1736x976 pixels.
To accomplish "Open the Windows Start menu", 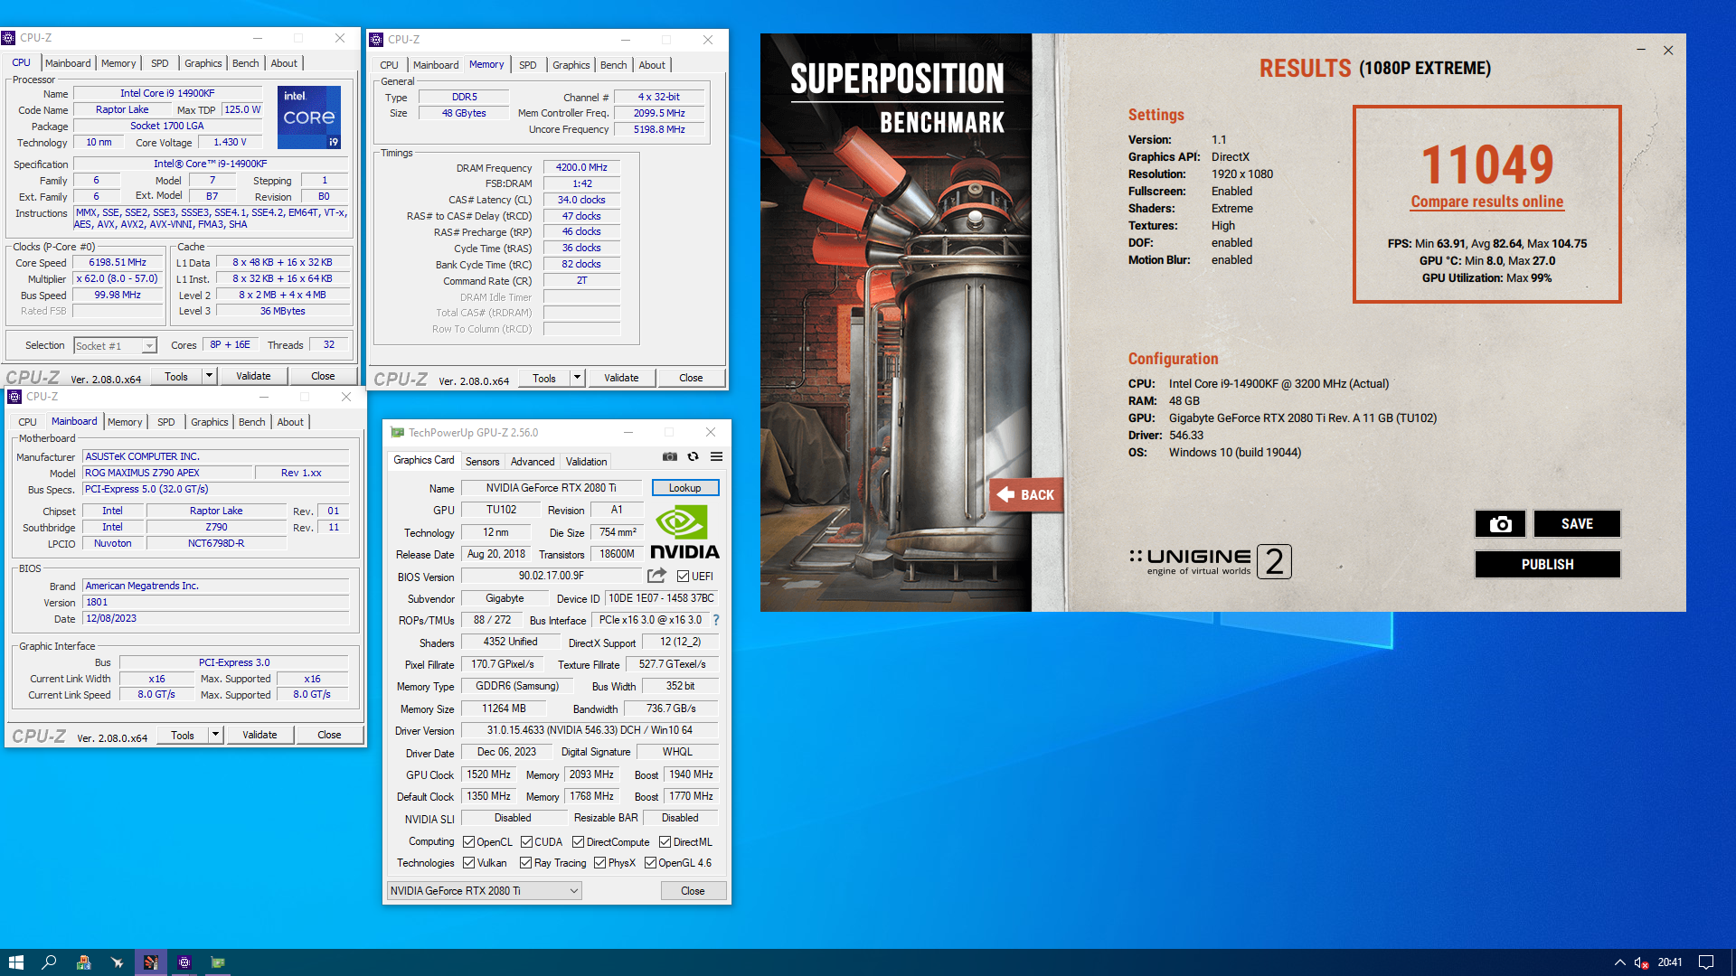I will [15, 962].
